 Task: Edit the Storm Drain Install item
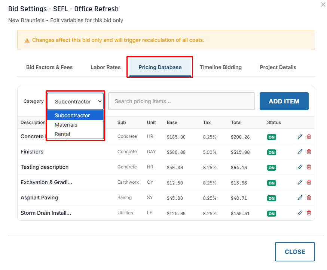(x=300, y=213)
